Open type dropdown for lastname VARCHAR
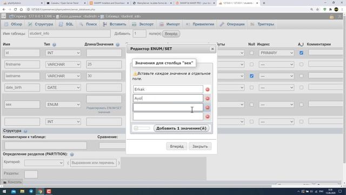The height and width of the screenshot is (195, 346). coord(63,76)
